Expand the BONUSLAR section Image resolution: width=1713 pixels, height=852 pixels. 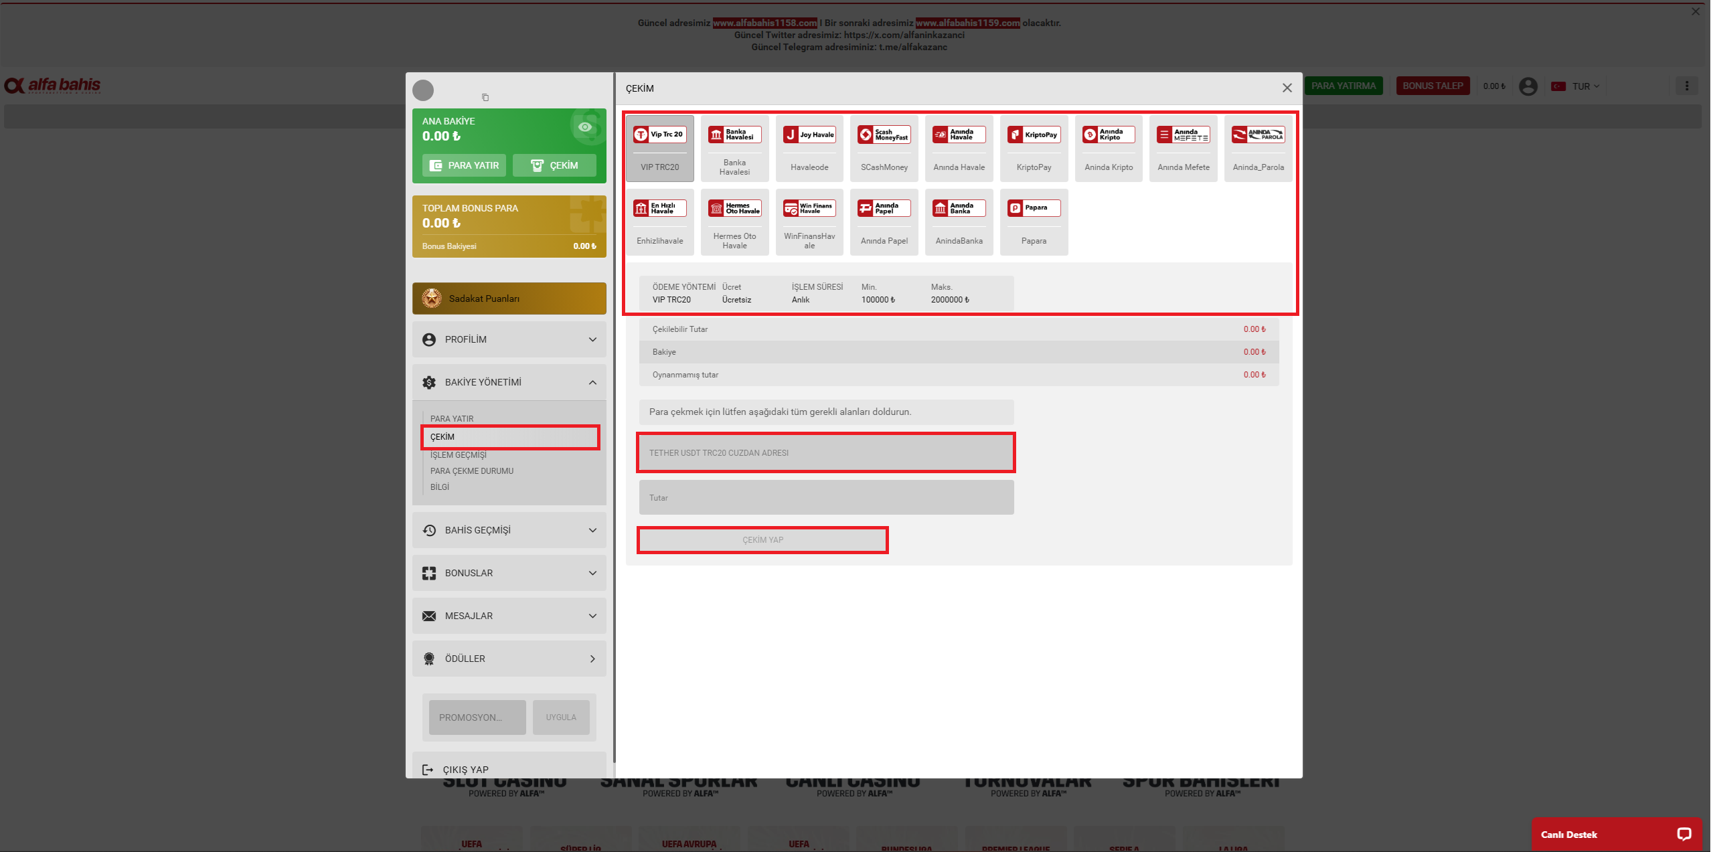[x=509, y=573]
